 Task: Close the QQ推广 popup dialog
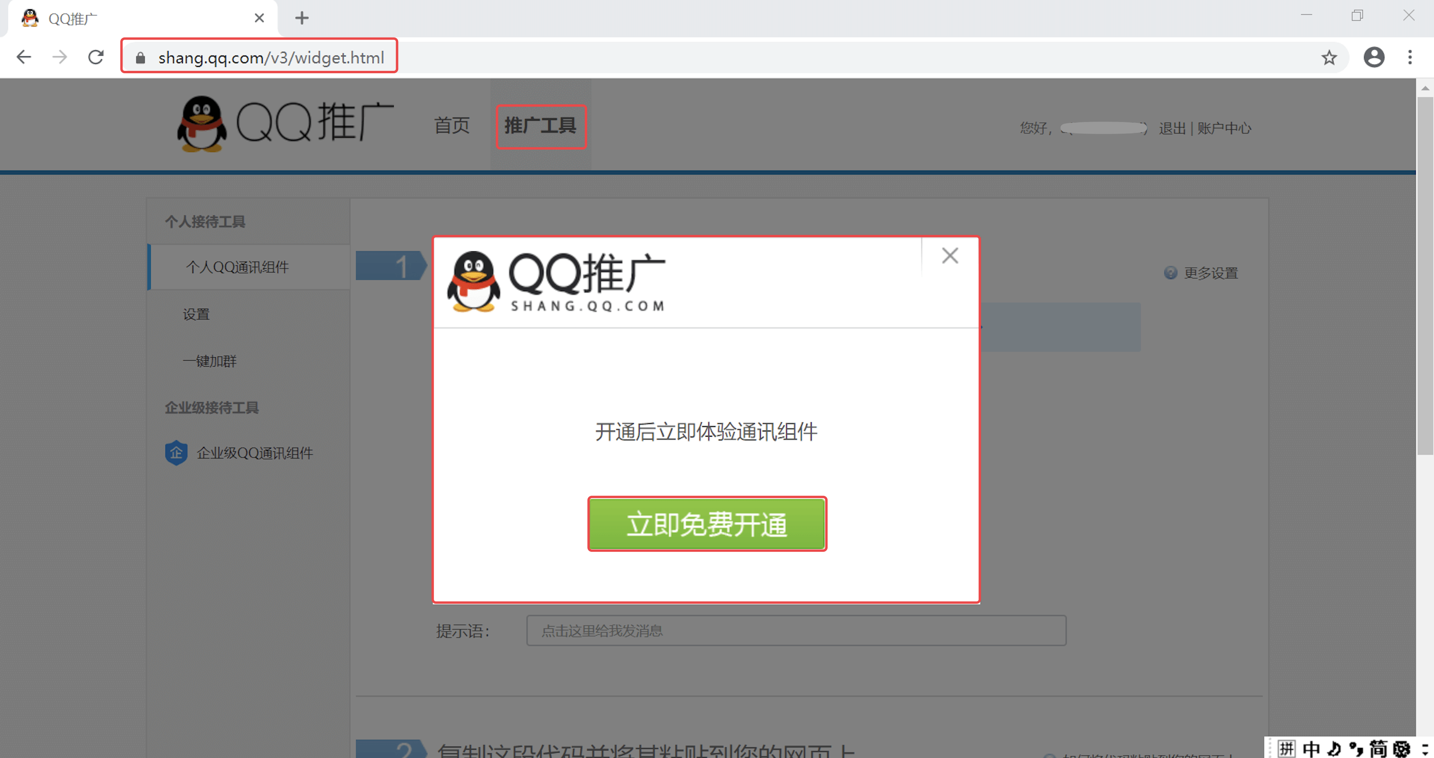(x=950, y=256)
